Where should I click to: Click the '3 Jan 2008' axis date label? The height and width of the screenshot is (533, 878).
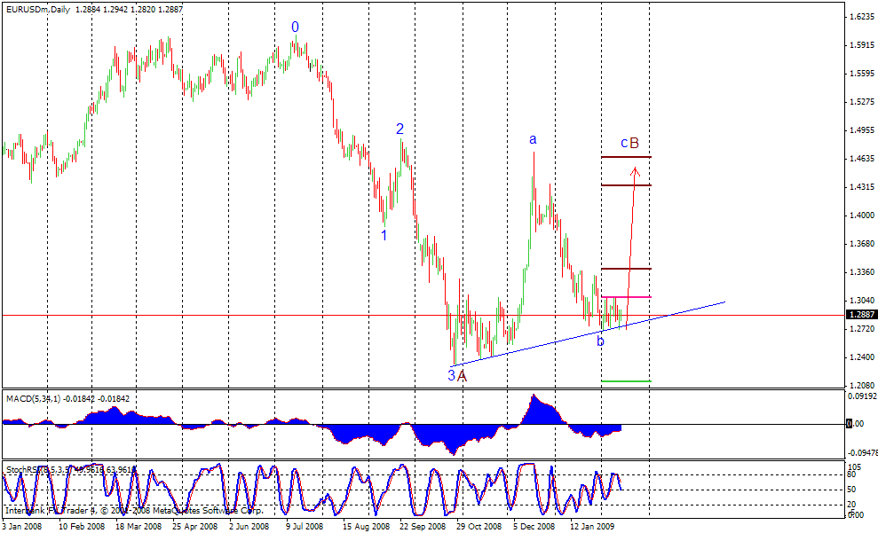point(20,525)
